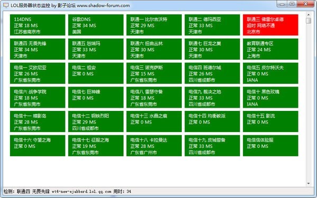
Task: Click the 电信十八 卡拉曼达 tile
Action: click(x=154, y=146)
